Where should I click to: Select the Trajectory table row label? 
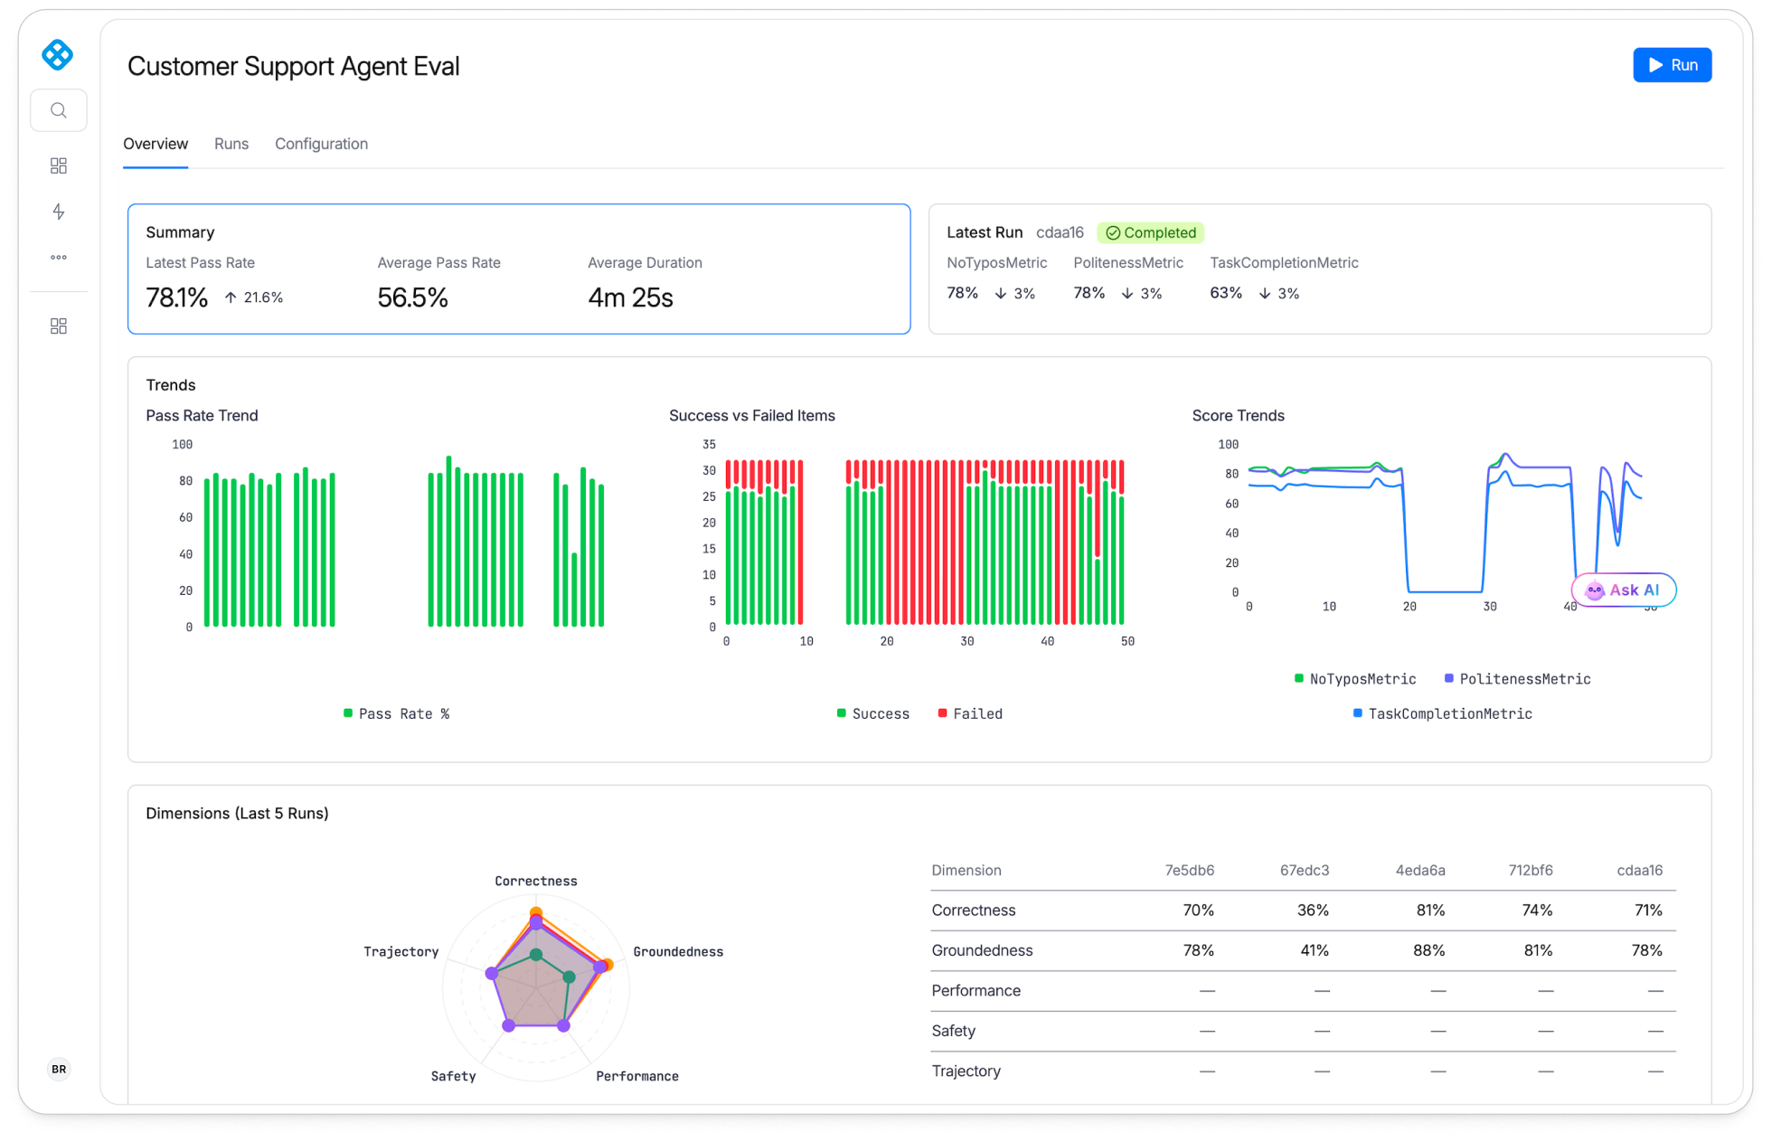click(966, 1071)
